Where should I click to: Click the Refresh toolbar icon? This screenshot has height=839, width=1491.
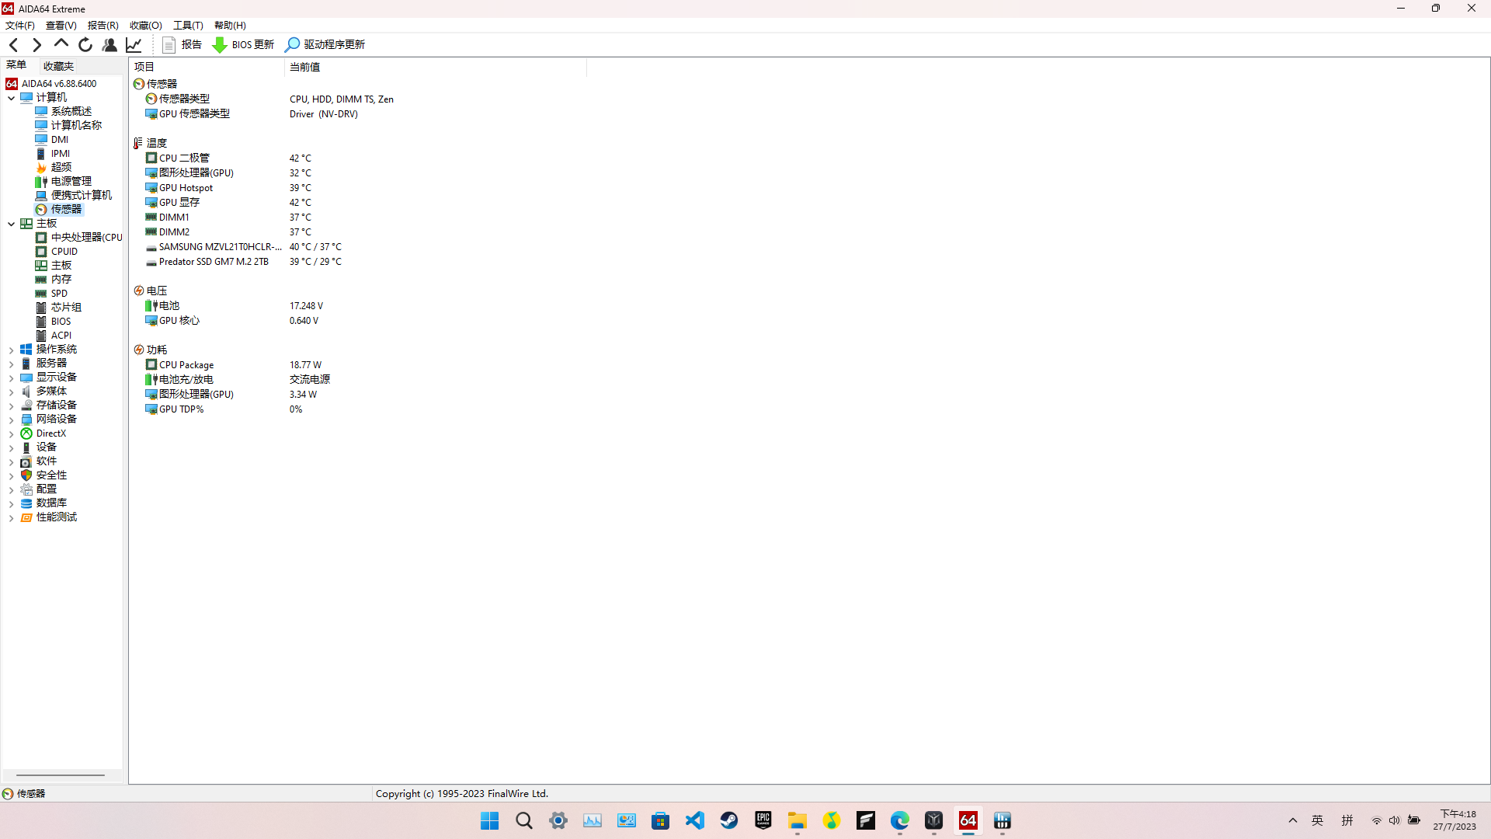coord(85,45)
